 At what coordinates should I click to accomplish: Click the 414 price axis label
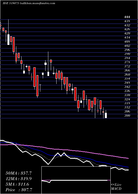pyautogui.click(x=127, y=37)
